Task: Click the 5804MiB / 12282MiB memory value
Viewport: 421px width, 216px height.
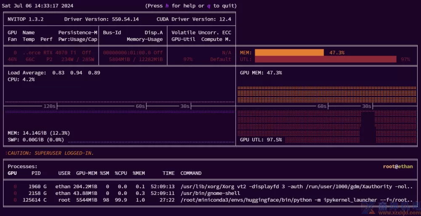Action: coord(136,59)
